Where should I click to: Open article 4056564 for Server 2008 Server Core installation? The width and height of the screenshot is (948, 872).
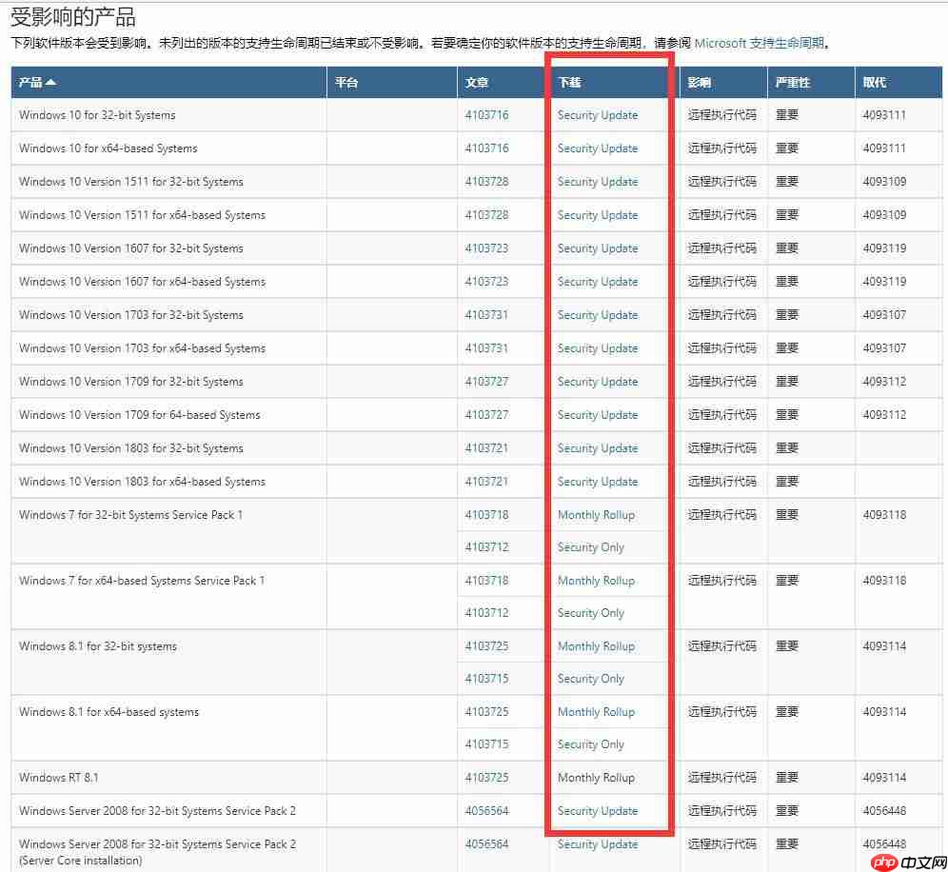[486, 843]
